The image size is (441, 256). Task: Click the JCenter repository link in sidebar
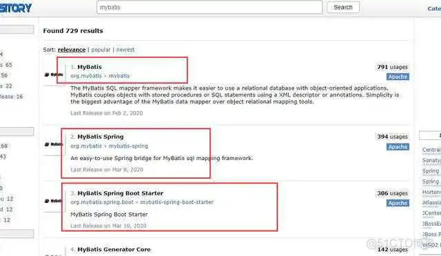coord(431,213)
